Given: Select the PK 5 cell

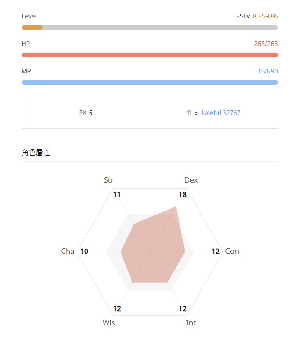Looking at the screenshot, I should coord(86,113).
